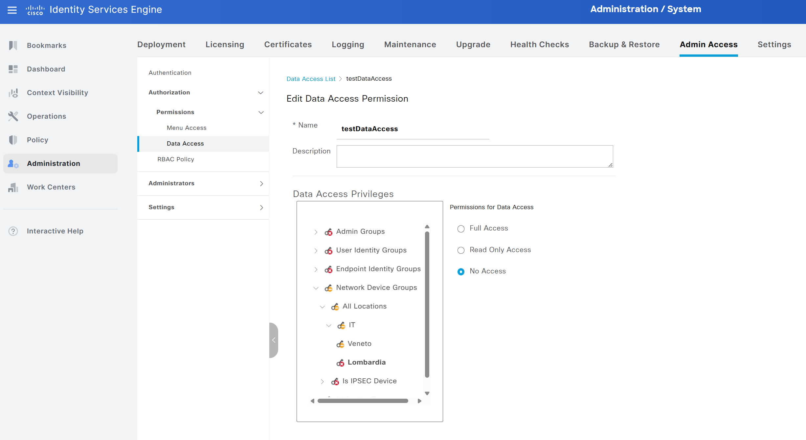Expand the Admin Groups tree node
This screenshot has width=806, height=440.
(x=316, y=232)
